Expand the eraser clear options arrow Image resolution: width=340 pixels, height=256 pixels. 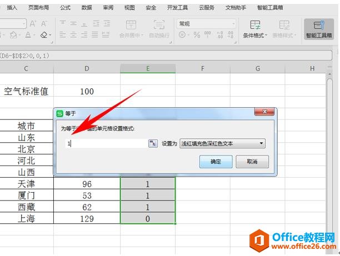50,35
